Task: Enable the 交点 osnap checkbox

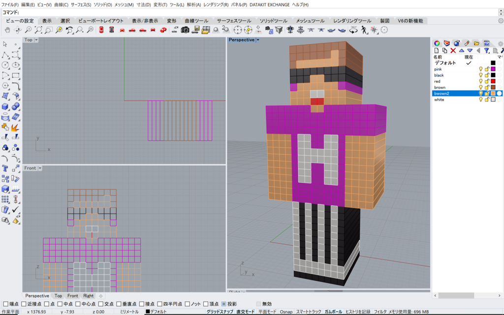Action: 100,304
